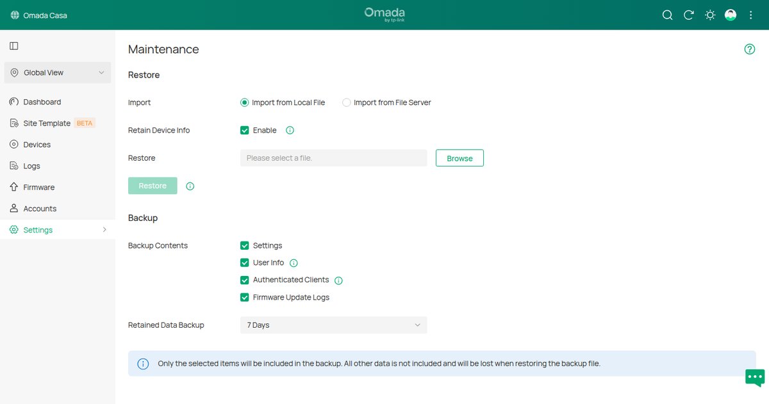Select Import from File Server radio

point(347,102)
